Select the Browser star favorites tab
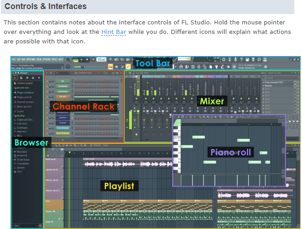 [x=39, y=78]
